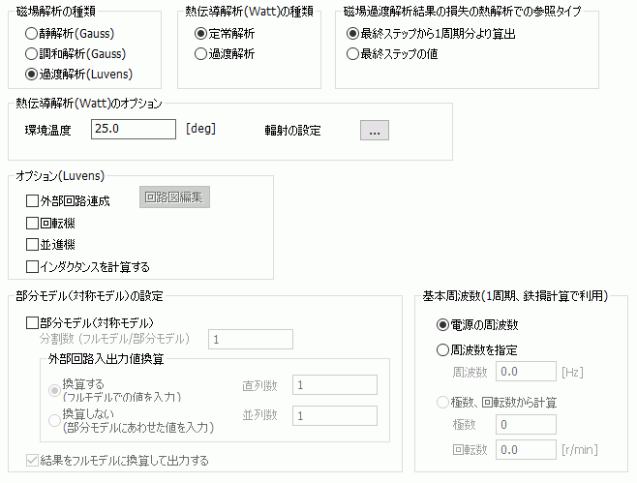Enable 外部回路連成 checkbox
The height and width of the screenshot is (483, 637).
tap(33, 201)
